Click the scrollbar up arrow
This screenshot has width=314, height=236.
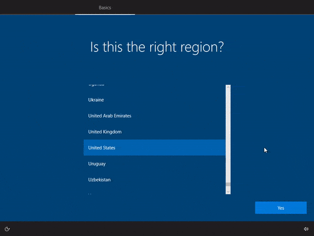click(228, 87)
